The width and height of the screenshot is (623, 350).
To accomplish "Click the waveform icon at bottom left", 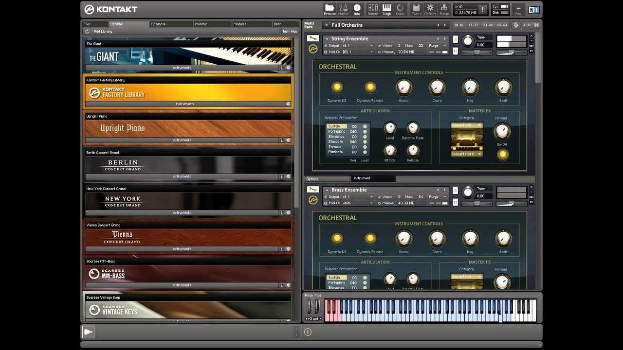I will pos(88,332).
